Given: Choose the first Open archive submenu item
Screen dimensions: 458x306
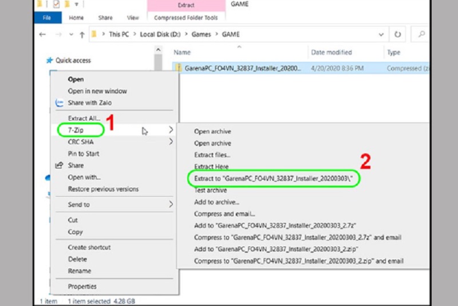Looking at the screenshot, I should click(212, 132).
